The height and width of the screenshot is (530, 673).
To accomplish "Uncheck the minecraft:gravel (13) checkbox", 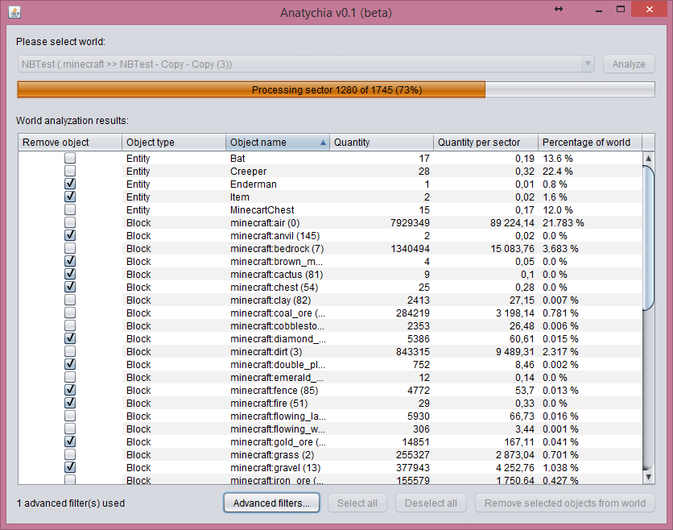I will 70,467.
